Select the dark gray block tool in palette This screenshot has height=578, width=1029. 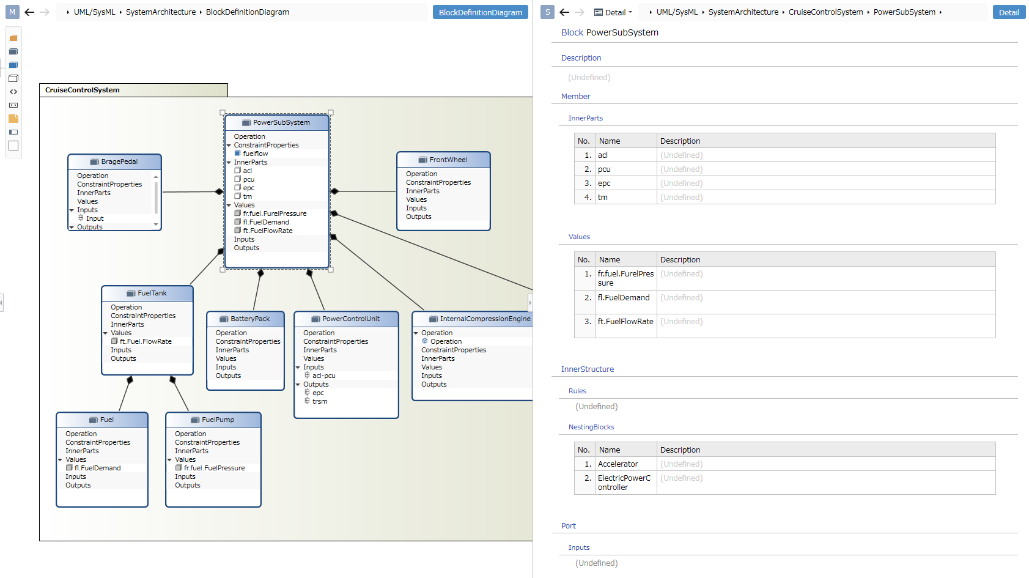coord(13,51)
